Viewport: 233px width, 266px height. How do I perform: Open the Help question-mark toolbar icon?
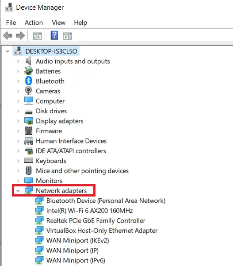[x=54, y=35]
